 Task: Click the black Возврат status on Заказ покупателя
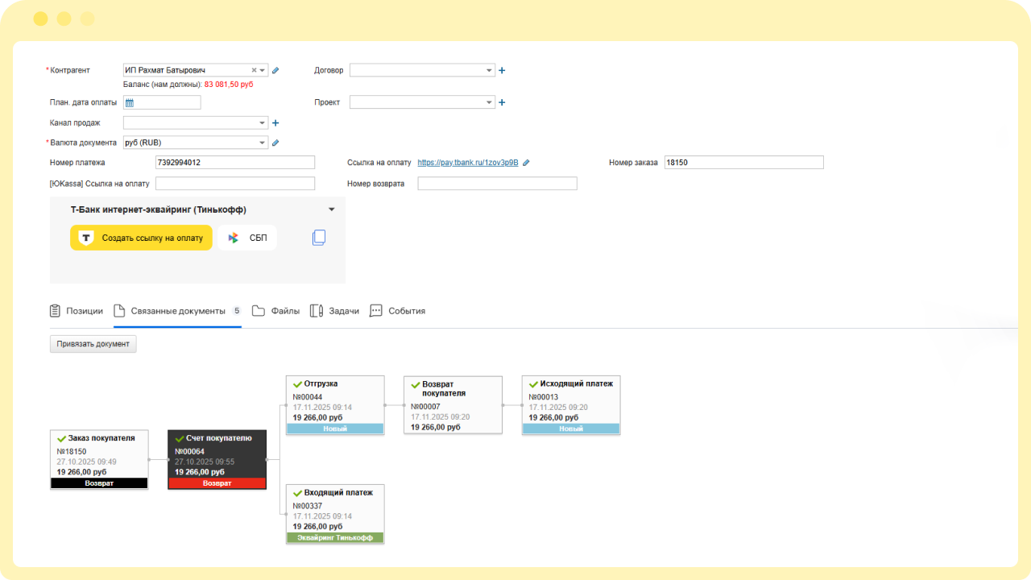coord(99,483)
